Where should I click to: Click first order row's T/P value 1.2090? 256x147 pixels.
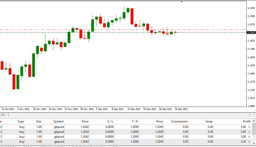pyautogui.click(x=134, y=127)
